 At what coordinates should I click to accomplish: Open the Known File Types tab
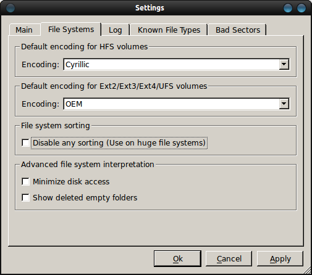tap(169, 30)
